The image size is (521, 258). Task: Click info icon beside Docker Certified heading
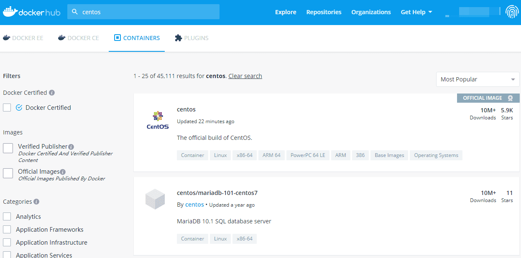tap(52, 93)
